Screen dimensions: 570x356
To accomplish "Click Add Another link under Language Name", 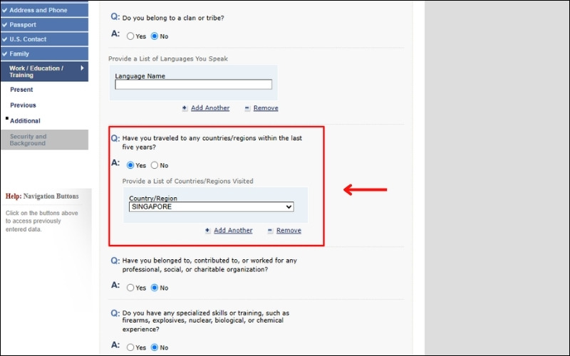I will [210, 108].
